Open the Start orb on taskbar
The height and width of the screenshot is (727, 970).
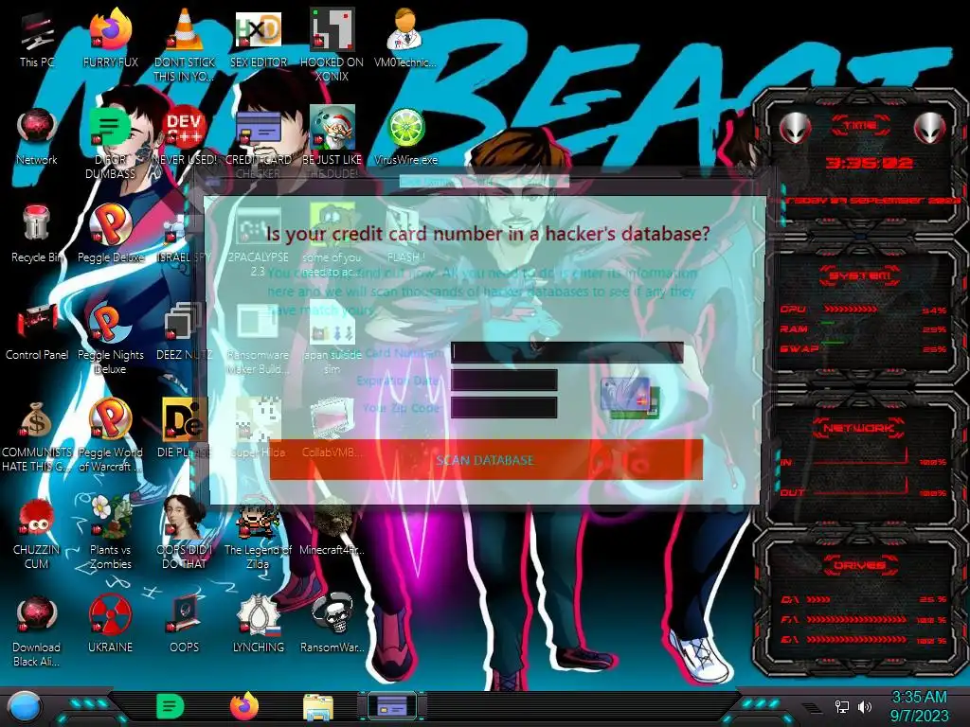click(24, 706)
